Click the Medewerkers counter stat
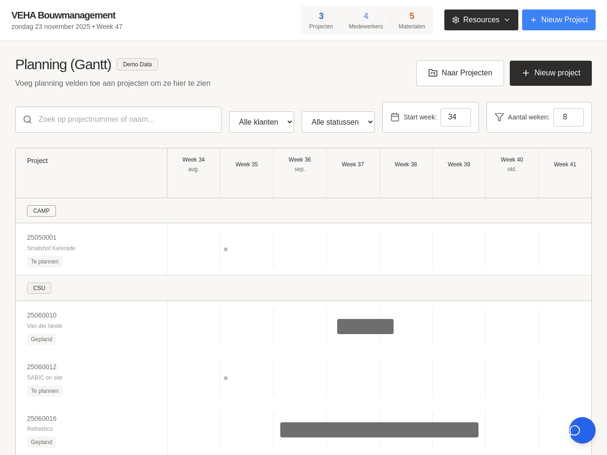607x455 pixels. [366, 20]
